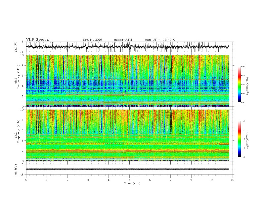Click the ch.1 Frequency (kHz) axis label
Viewport: 262px width, 202px height.
click(17, 81)
